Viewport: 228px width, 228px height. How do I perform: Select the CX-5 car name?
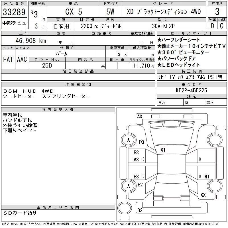click(x=73, y=12)
